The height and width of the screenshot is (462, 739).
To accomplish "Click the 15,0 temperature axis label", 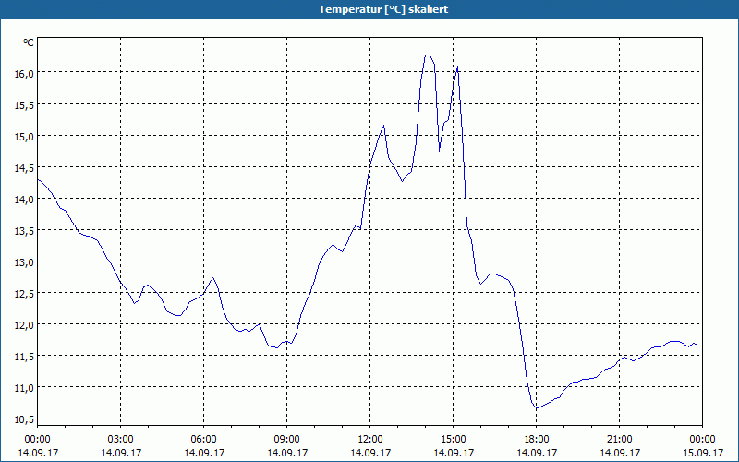I will tap(25, 136).
